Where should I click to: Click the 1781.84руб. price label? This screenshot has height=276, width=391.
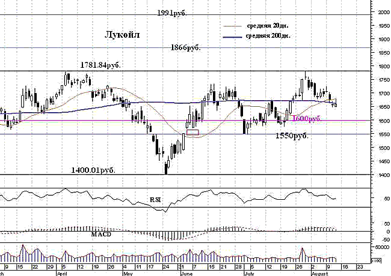100,65
